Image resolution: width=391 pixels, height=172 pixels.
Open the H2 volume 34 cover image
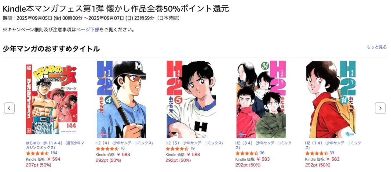(x=261, y=99)
